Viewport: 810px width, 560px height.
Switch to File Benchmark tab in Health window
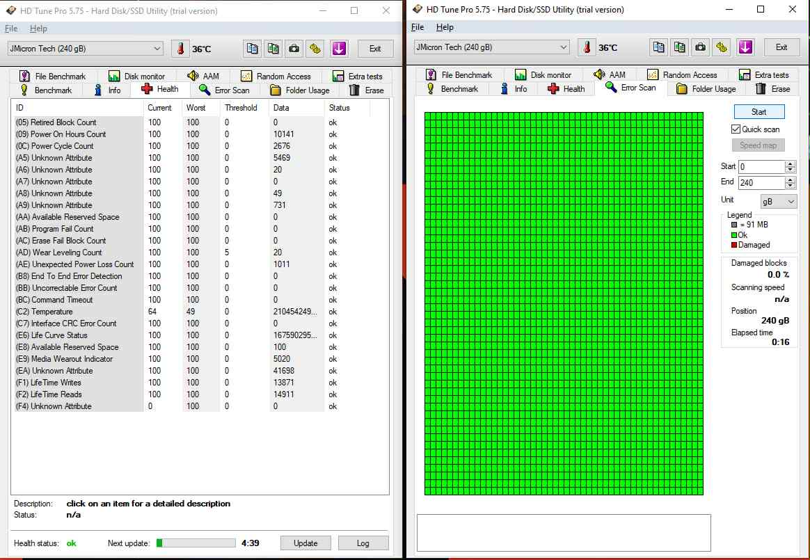(x=53, y=76)
